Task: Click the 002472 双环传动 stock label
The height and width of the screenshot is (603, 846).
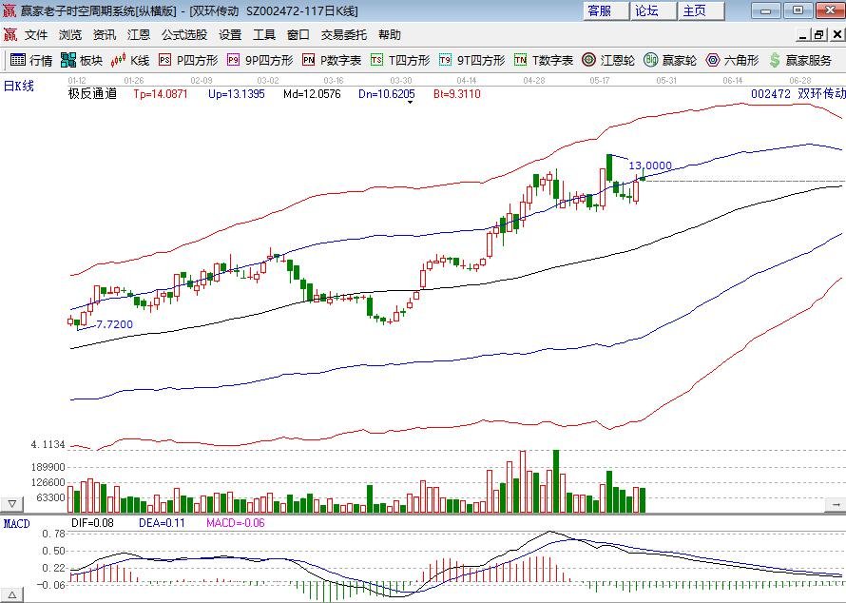Action: 798,94
